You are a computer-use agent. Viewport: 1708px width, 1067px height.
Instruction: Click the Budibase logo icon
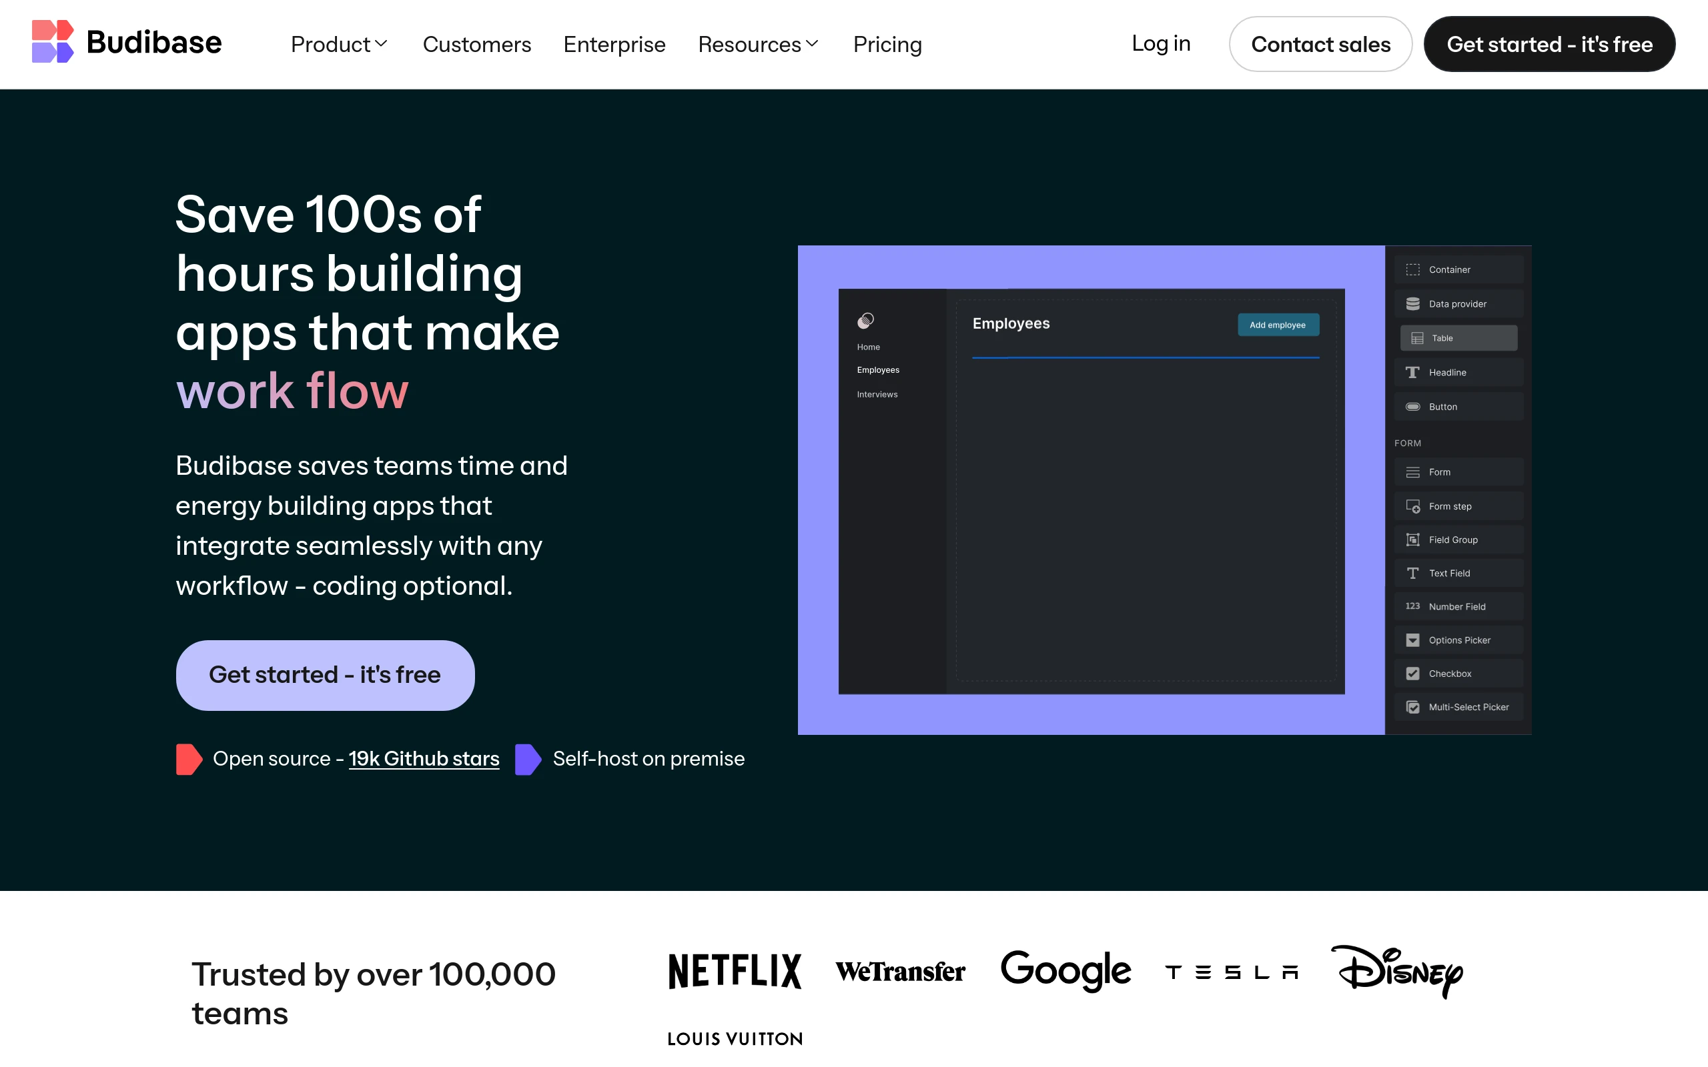click(53, 41)
